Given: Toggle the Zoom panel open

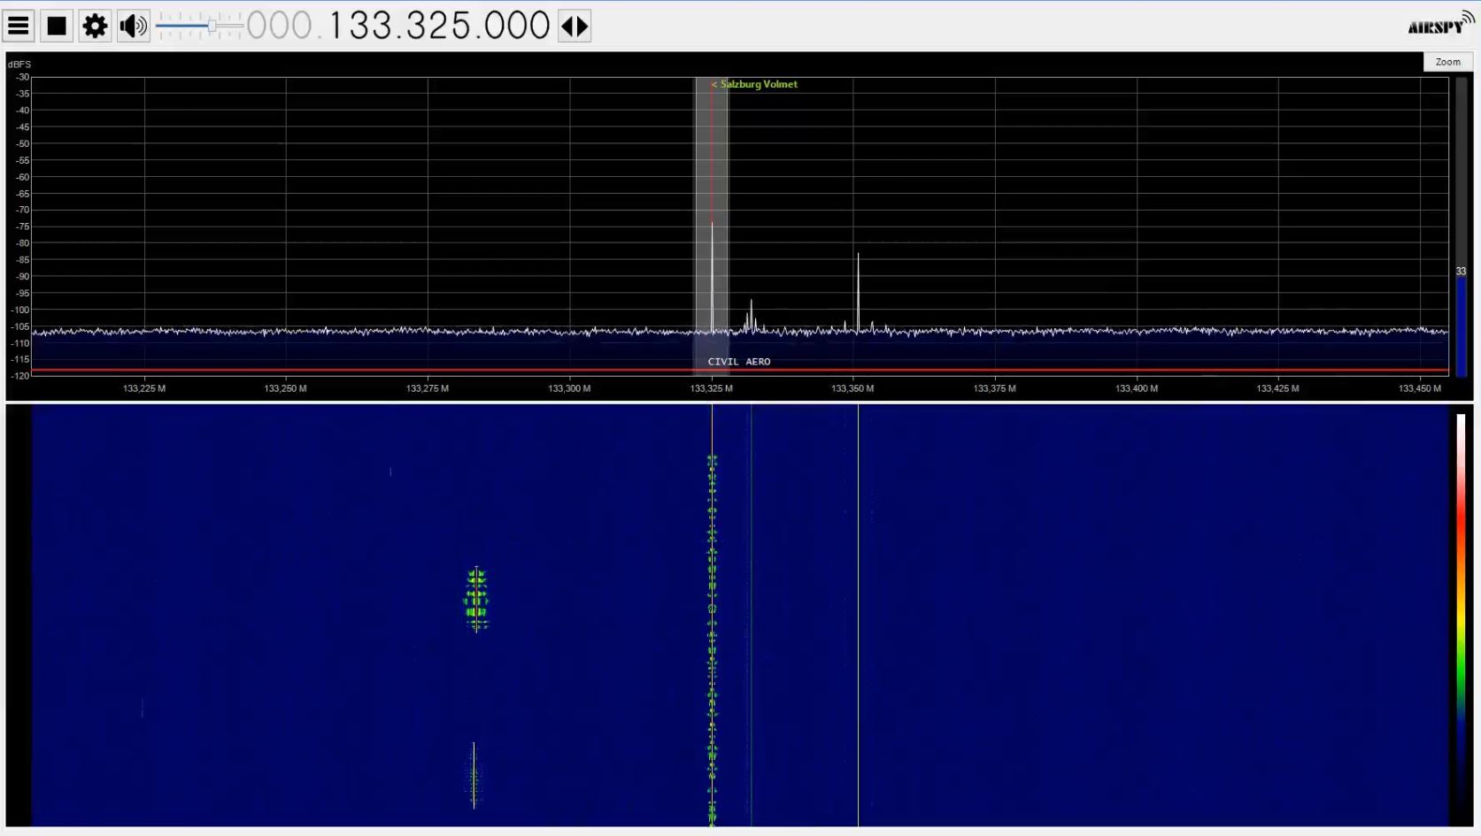Looking at the screenshot, I should (1447, 61).
